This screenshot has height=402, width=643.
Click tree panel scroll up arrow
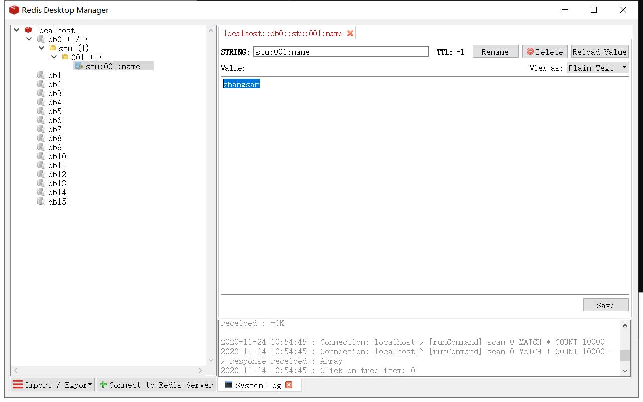point(211,31)
